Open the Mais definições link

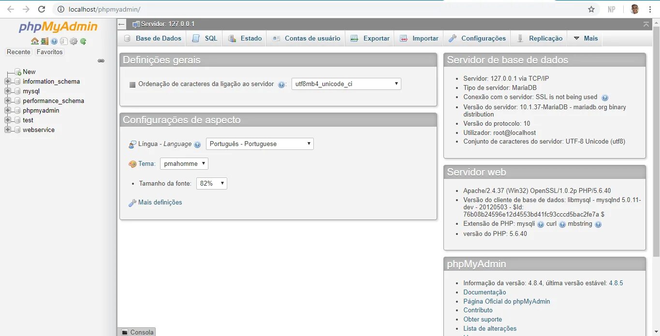[x=160, y=202]
